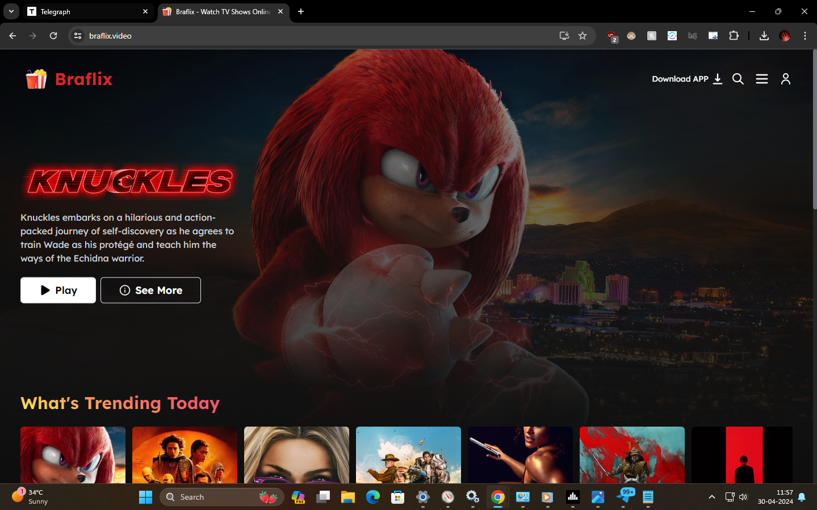The width and height of the screenshot is (817, 510).
Task: Open the face with glasses extension
Action: pos(631,36)
